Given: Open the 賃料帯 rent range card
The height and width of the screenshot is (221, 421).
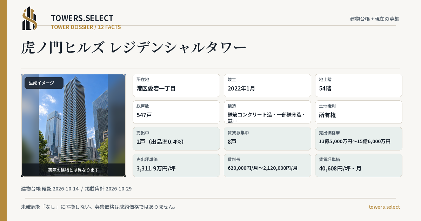Looking at the screenshot, I should tap(267, 166).
